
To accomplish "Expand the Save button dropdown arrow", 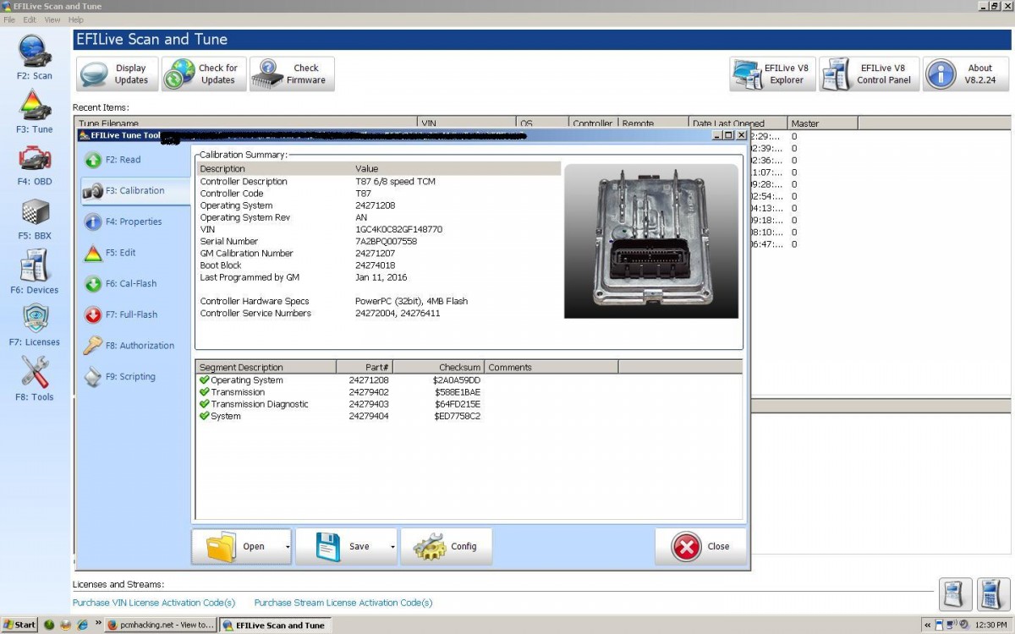I will [392, 547].
